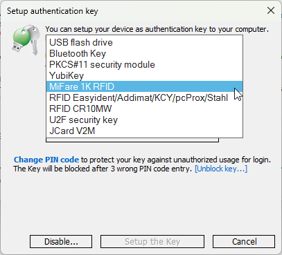The height and width of the screenshot is (255, 282).
Task: Choose U2F security key option
Action: coord(144,120)
